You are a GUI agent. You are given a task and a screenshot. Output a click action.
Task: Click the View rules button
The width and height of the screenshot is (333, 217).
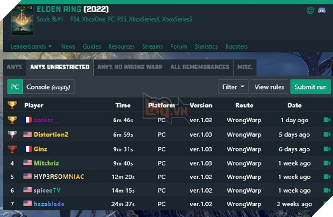269,87
